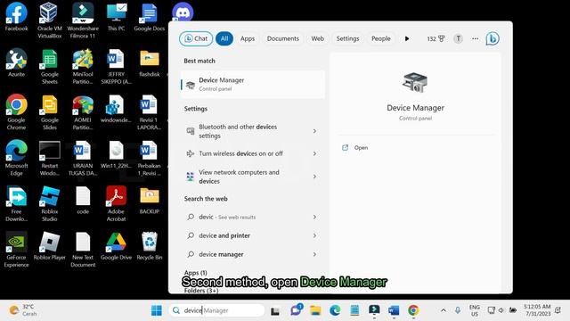Open the three-dots options menu
This screenshot has width=570, height=321.
pyautogui.click(x=475, y=38)
